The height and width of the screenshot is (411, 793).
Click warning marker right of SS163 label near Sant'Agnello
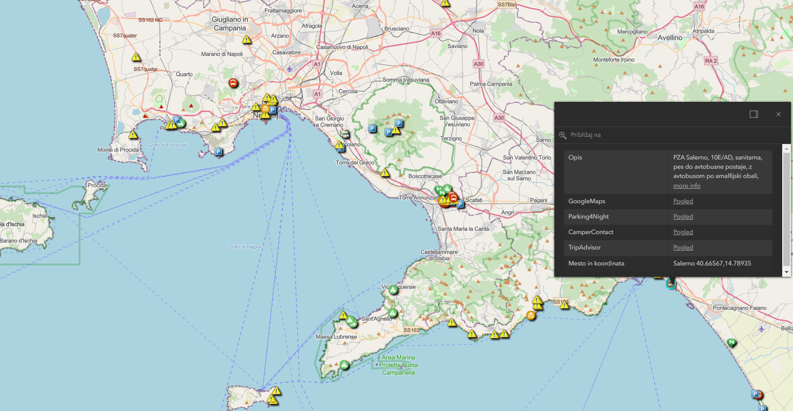pos(452,323)
